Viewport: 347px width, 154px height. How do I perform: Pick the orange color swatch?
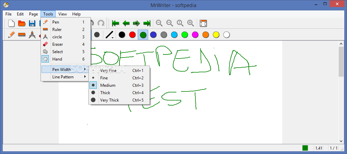coord(206,35)
